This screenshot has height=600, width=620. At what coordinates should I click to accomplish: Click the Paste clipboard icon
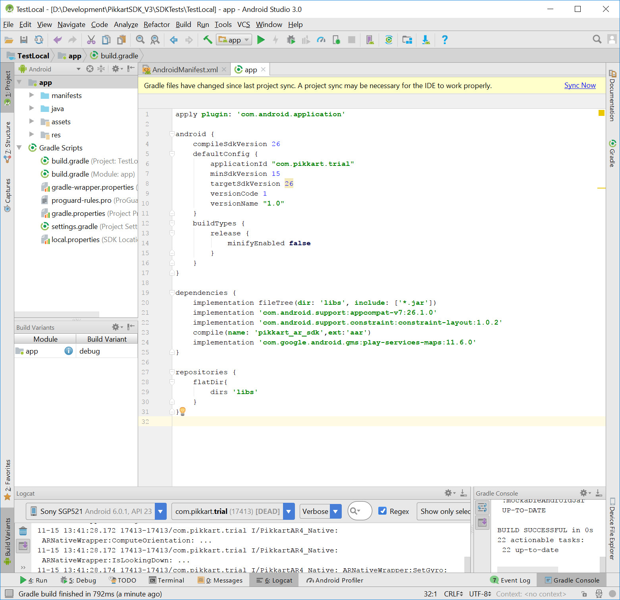121,40
